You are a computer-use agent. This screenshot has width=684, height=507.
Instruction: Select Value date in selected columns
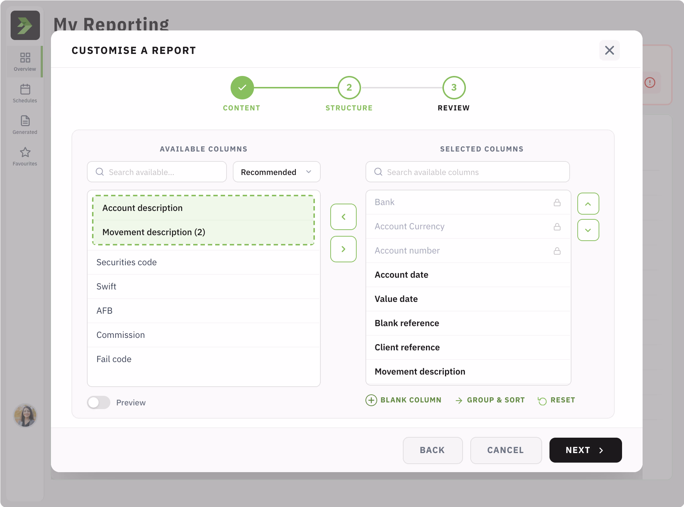[x=468, y=299]
